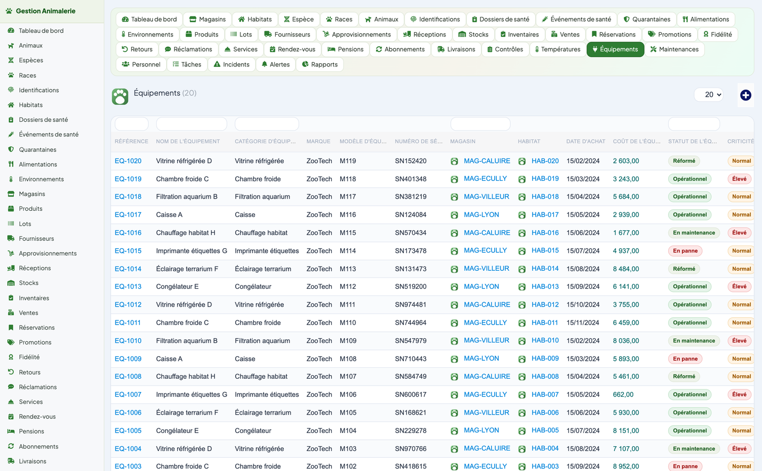Open equipment reference EQ-1016
The width and height of the screenshot is (762, 471).
tap(128, 233)
